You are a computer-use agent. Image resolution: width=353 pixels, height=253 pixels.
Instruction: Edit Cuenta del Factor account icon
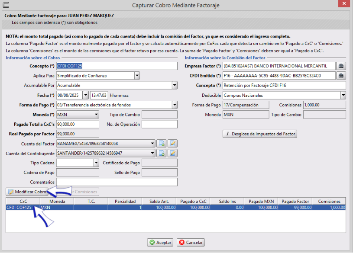tap(172, 144)
